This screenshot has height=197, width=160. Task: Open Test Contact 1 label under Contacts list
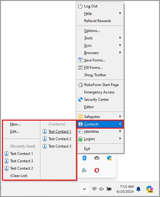(60, 132)
